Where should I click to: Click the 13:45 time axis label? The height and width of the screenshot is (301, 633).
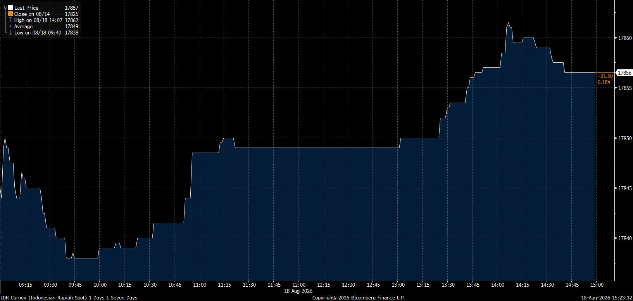click(473, 285)
